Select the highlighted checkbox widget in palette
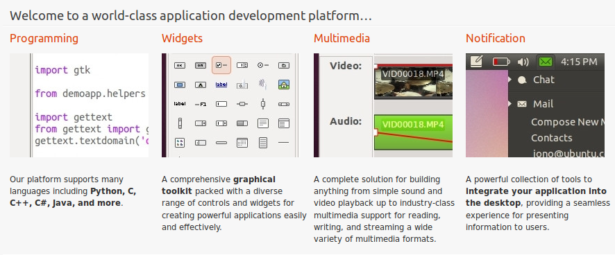The image size is (615, 255). tap(221, 65)
